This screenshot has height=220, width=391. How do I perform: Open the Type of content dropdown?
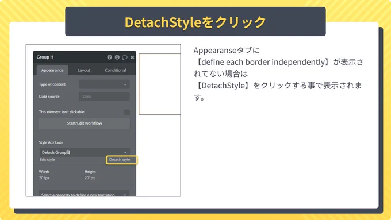pos(104,84)
